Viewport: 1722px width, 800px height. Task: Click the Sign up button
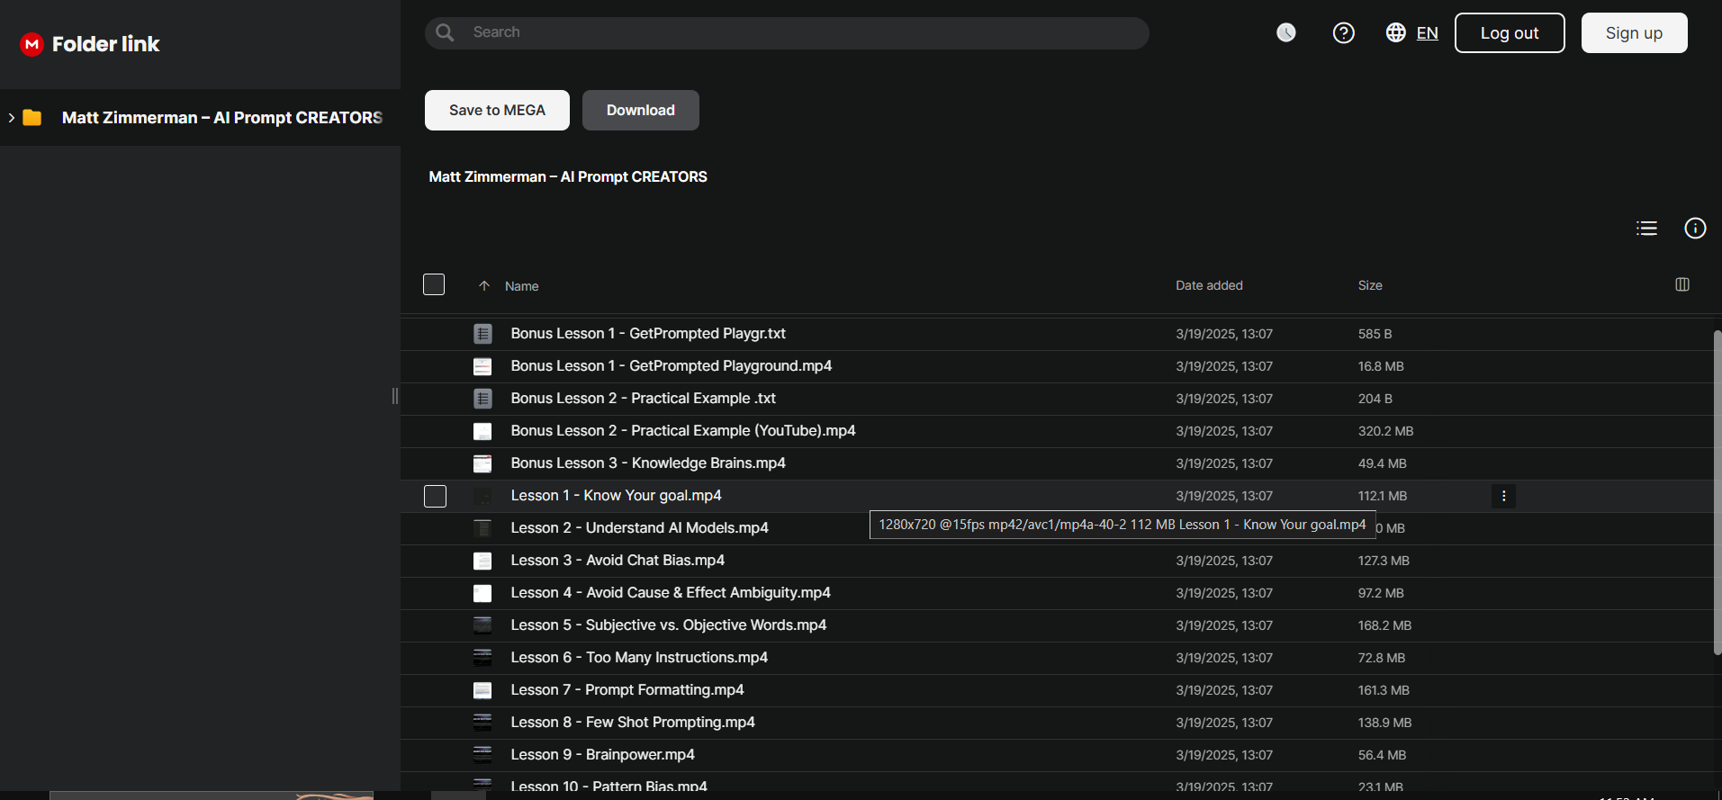pos(1634,33)
